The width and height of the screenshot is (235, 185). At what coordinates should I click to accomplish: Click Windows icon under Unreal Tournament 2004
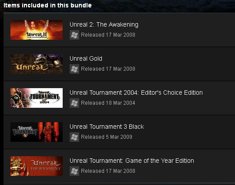(74, 103)
